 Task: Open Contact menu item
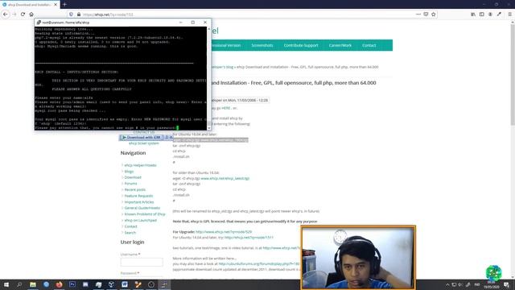pyautogui.click(x=369, y=45)
